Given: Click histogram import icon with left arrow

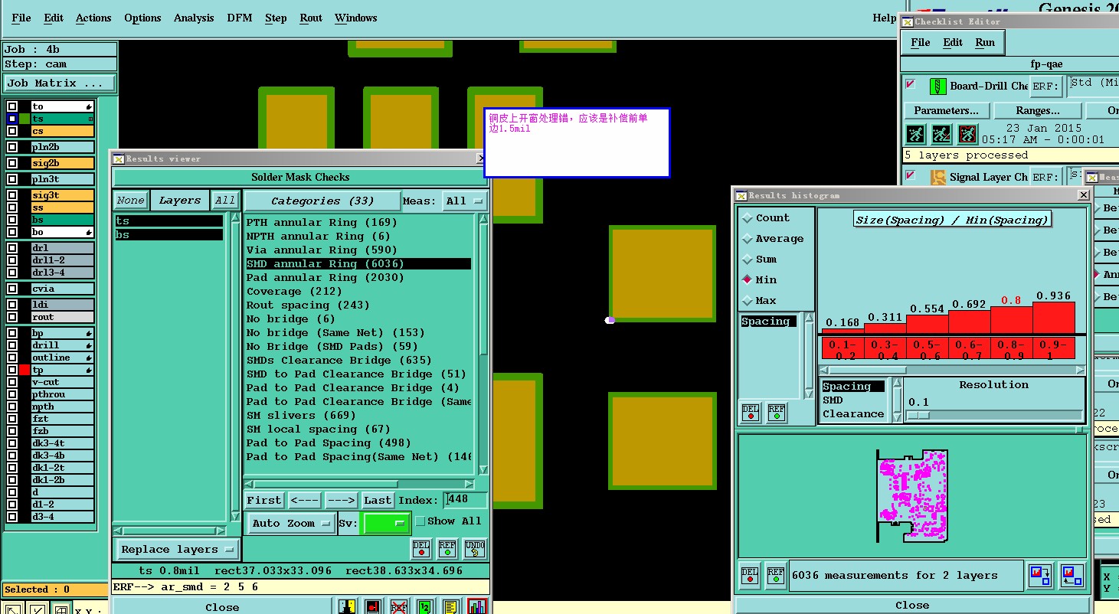Looking at the screenshot, I should (x=1072, y=575).
